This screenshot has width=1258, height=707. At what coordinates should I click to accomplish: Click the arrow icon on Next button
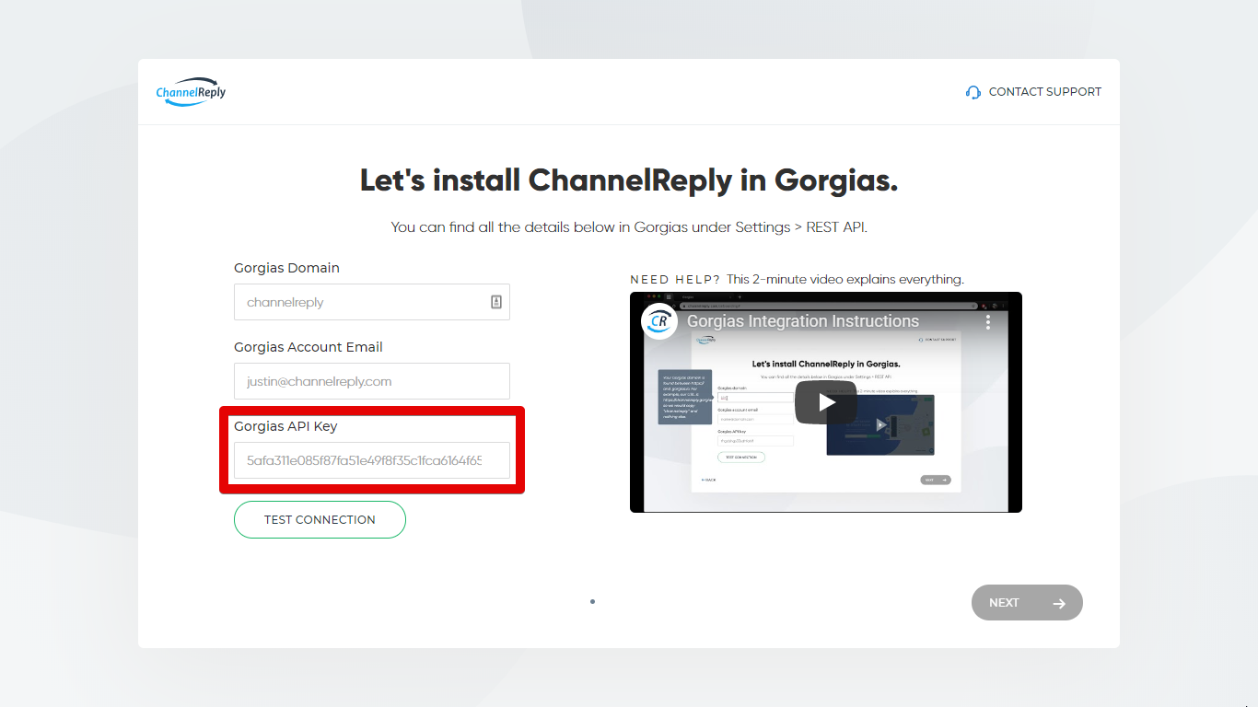[1059, 603]
